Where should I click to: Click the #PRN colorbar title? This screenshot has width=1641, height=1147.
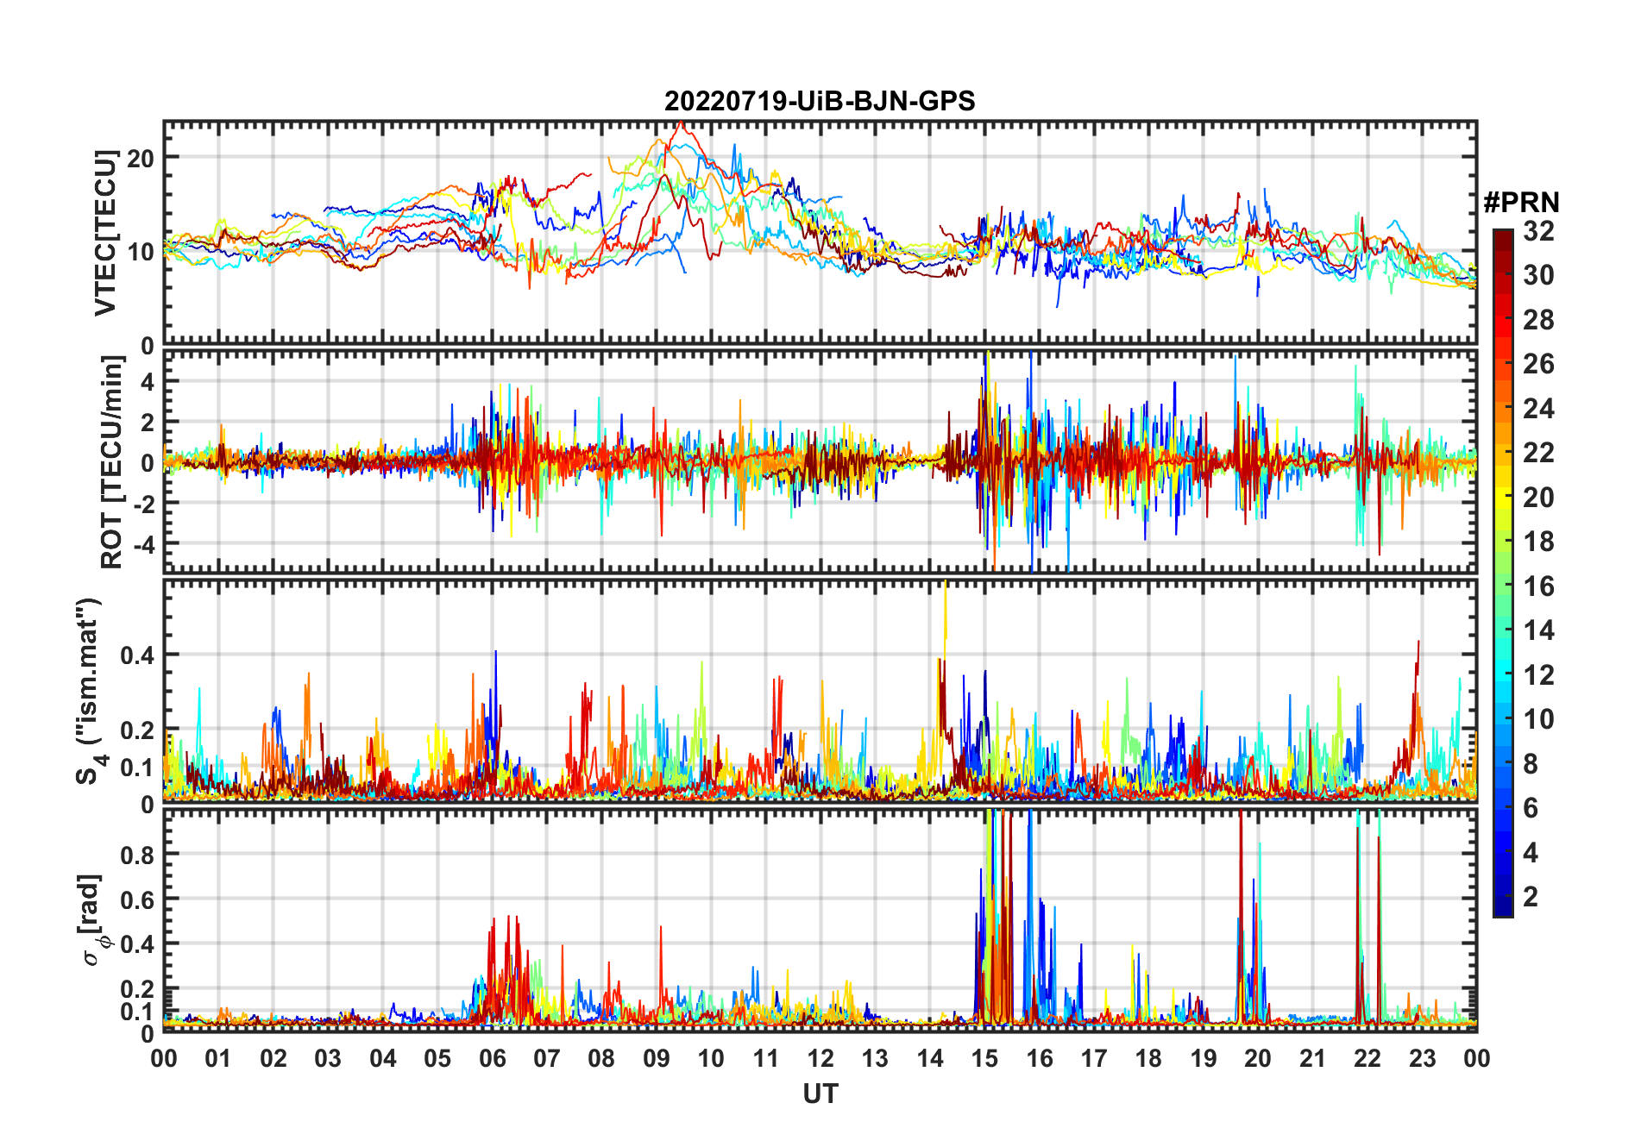click(x=1521, y=203)
